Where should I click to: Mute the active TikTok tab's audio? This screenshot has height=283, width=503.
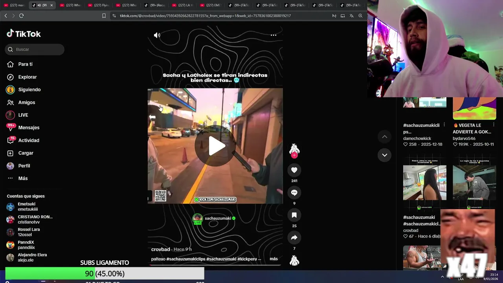coord(39,5)
